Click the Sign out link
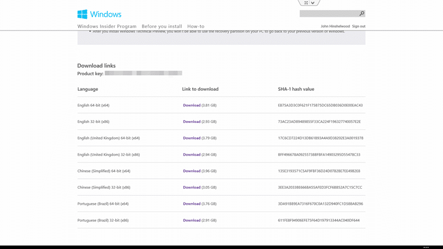The height and width of the screenshot is (249, 443). (358, 26)
